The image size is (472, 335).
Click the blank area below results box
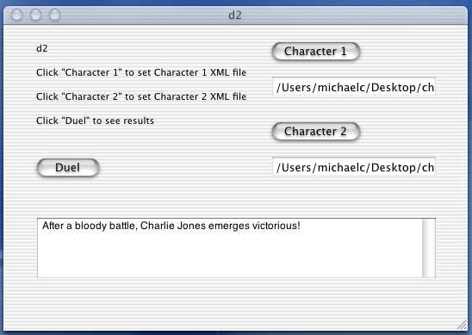(x=235, y=301)
